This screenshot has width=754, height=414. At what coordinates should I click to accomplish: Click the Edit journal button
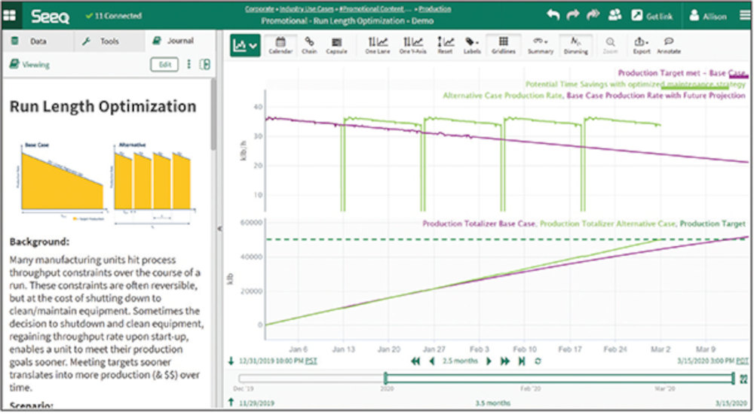tap(164, 64)
